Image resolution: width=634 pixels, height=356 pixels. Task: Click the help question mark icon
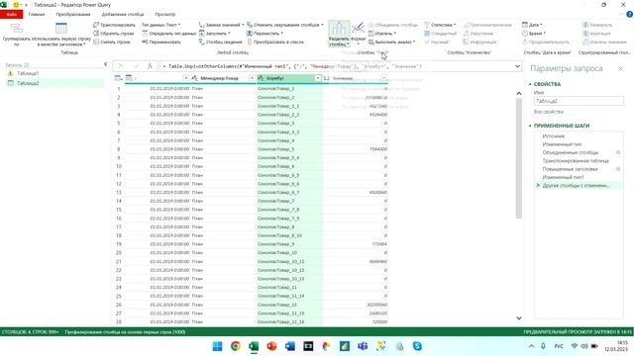629,15
